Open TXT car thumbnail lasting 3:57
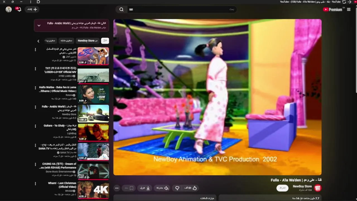357x201 pixels. (93, 75)
